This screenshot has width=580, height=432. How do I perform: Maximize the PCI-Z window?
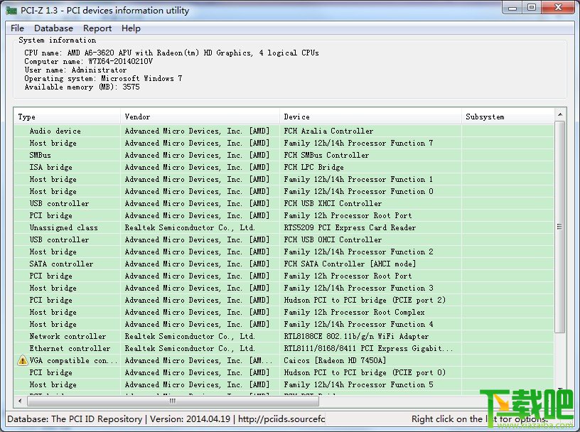point(532,7)
